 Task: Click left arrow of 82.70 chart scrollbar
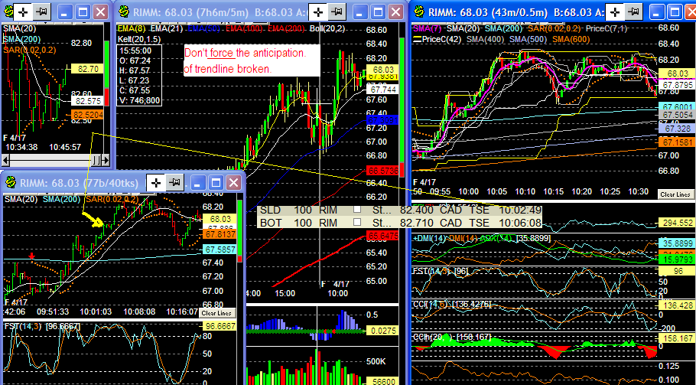click(x=6, y=160)
